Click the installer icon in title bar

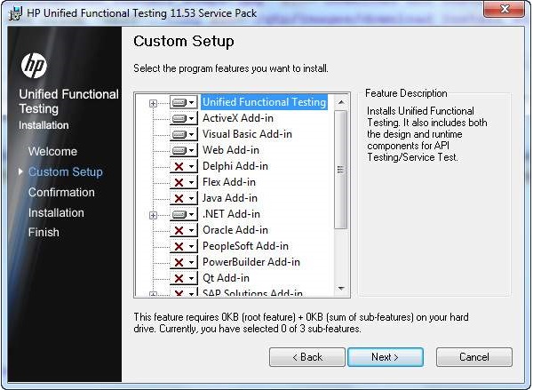[x=14, y=9]
